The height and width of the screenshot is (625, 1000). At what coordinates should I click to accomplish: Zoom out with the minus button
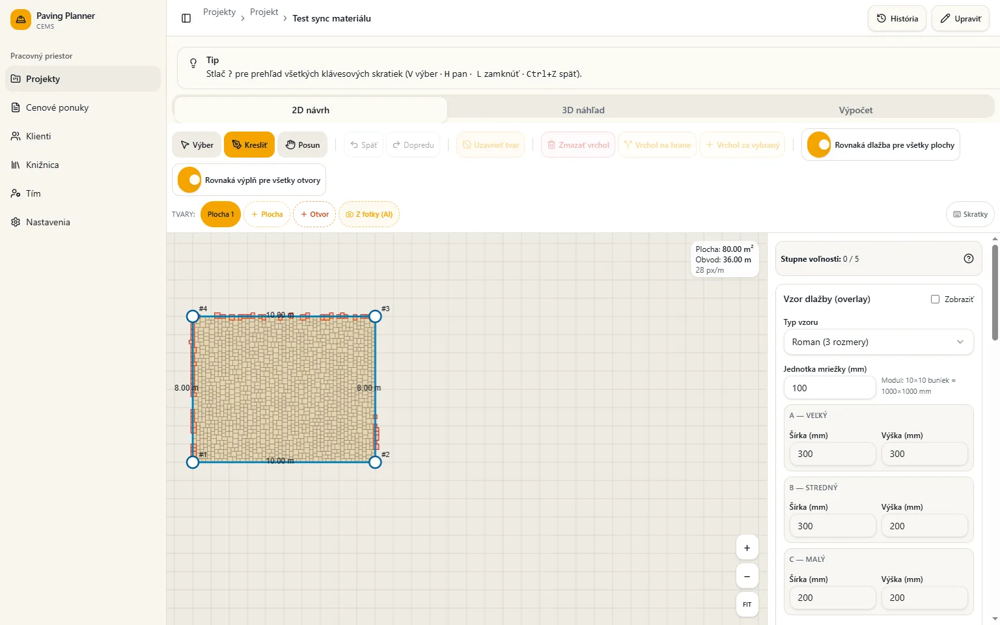[747, 576]
